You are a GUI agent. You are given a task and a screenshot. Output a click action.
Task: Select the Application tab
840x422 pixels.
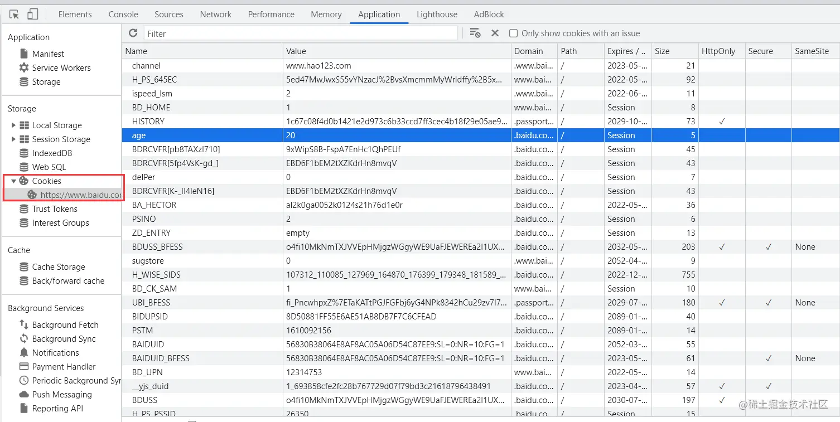(x=379, y=14)
